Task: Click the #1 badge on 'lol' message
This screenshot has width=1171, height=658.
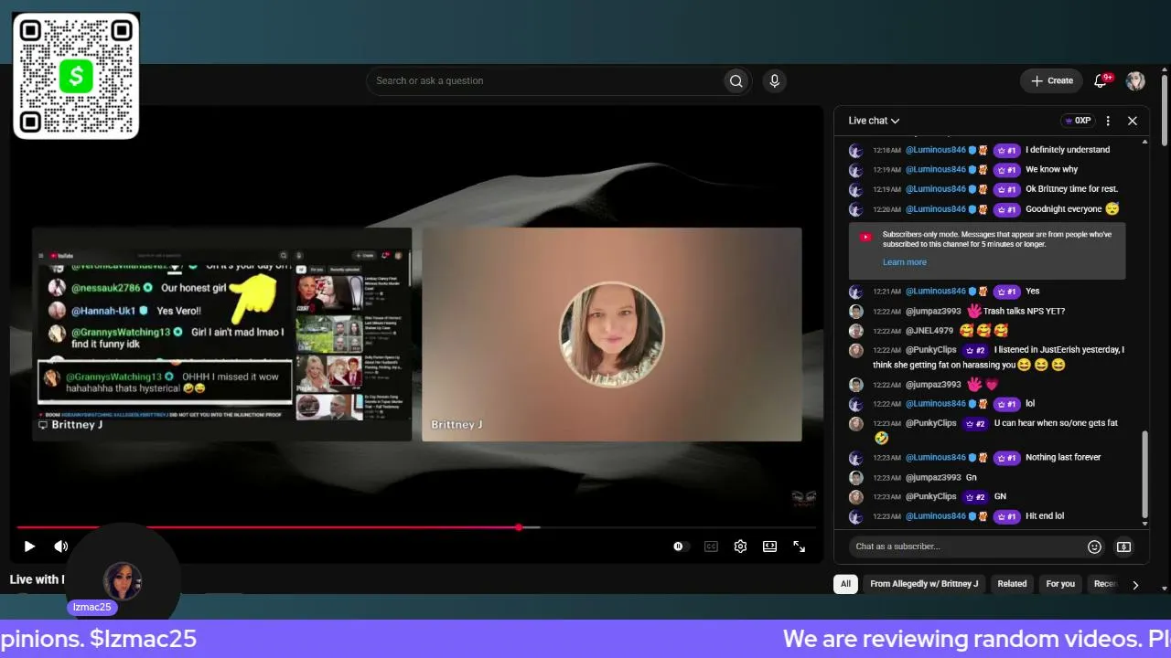Action: click(x=1006, y=404)
